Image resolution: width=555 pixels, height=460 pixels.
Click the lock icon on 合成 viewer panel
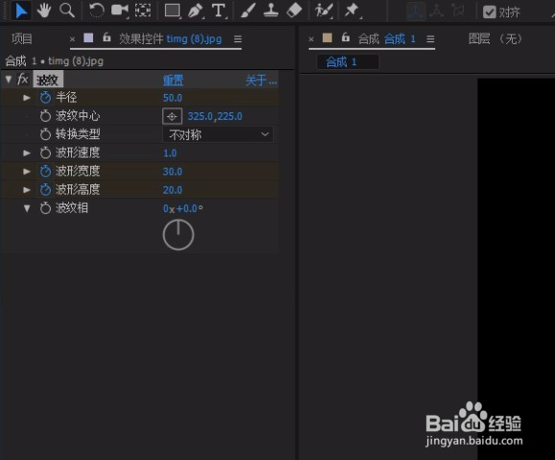(346, 37)
